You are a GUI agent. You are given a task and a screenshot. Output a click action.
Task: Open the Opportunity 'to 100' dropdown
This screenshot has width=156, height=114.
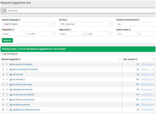pos(99,34)
